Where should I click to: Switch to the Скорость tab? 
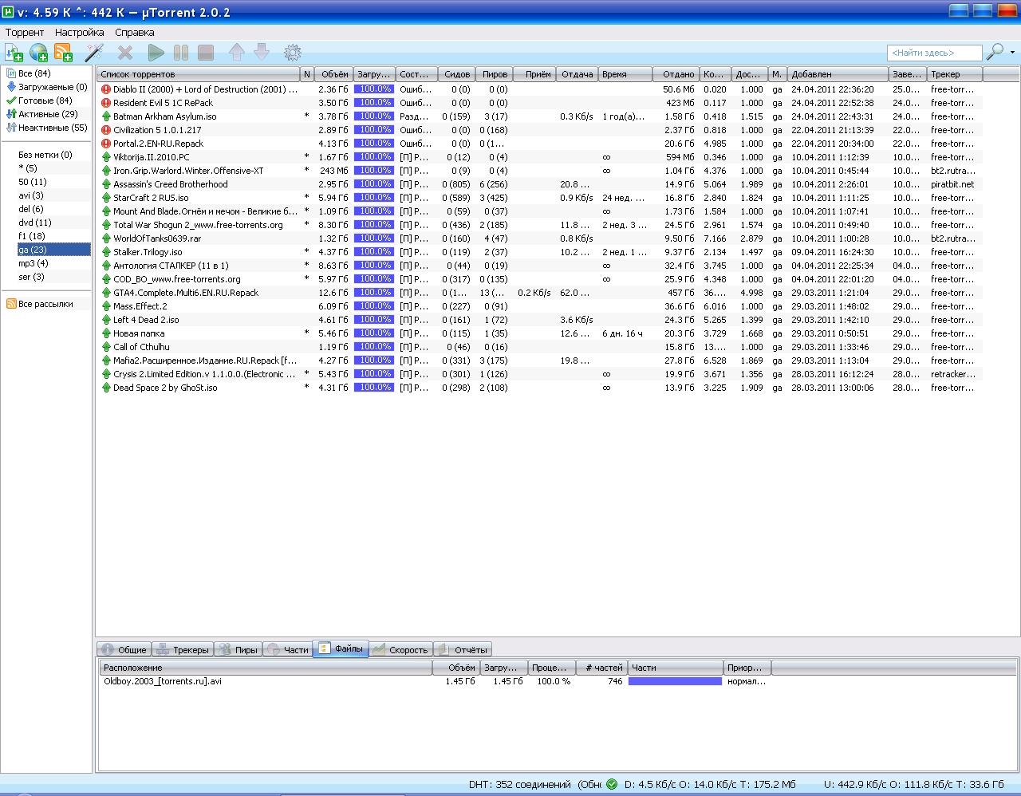400,649
